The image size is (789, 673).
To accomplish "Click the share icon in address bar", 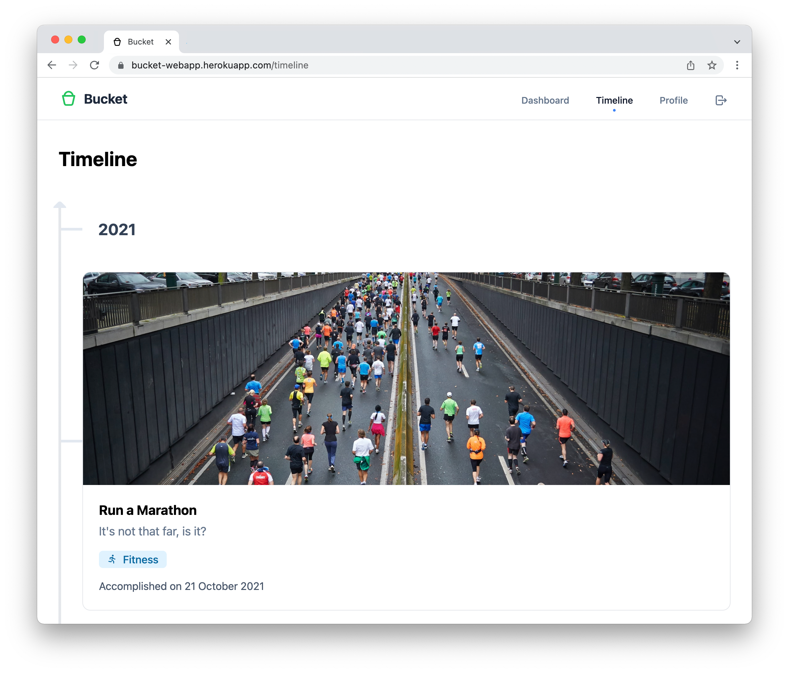I will [x=690, y=65].
